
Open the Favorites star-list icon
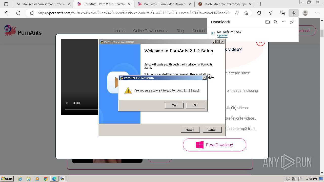click(271, 13)
